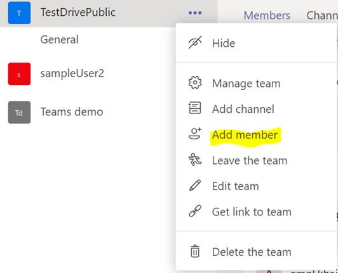Screen dimensions: 338x273
Task: Click the Add channel list icon
Action: [x=195, y=108]
